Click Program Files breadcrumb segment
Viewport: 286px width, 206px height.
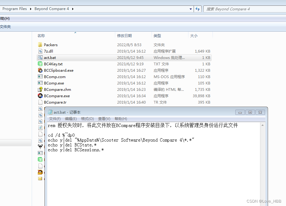15,9
